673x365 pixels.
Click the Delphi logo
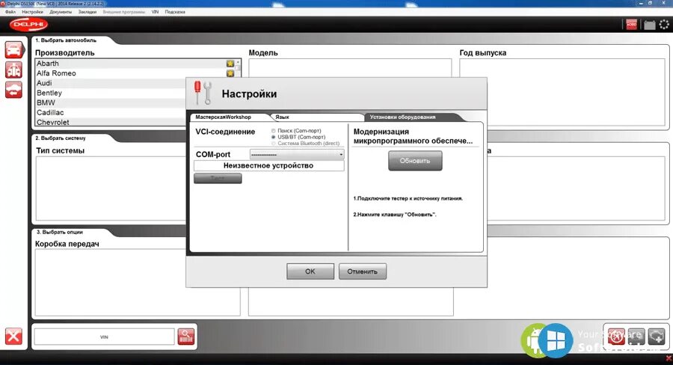[x=29, y=25]
